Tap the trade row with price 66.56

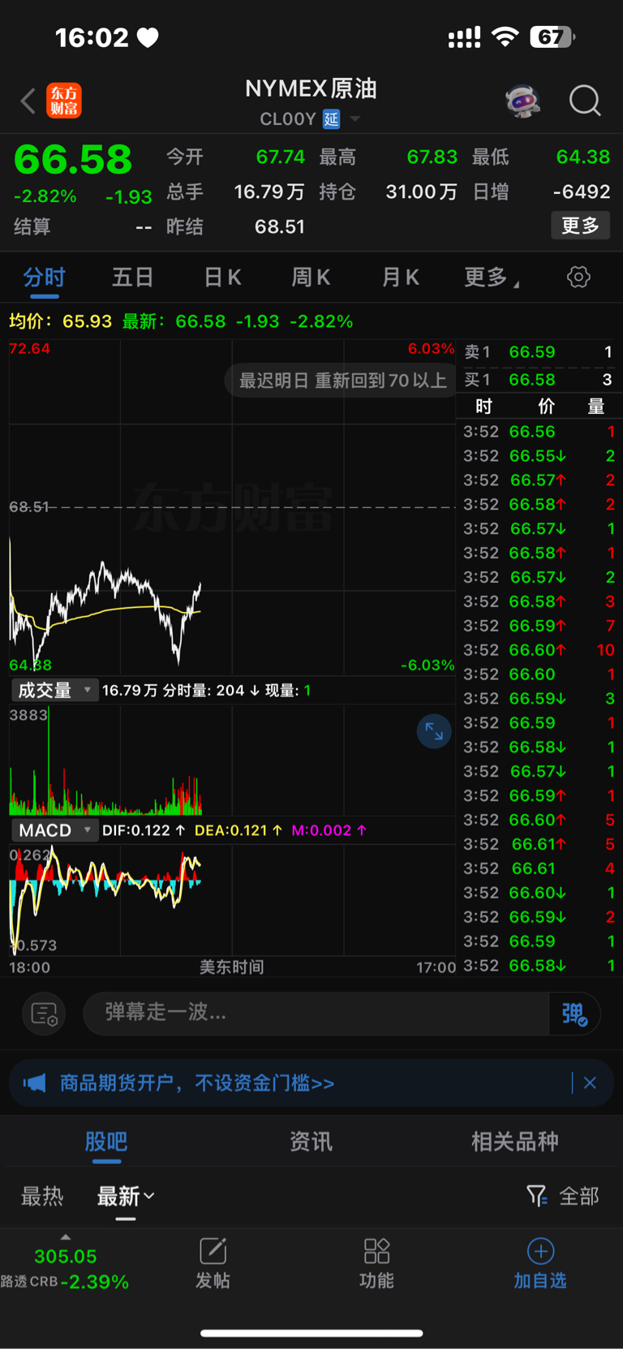pos(539,432)
